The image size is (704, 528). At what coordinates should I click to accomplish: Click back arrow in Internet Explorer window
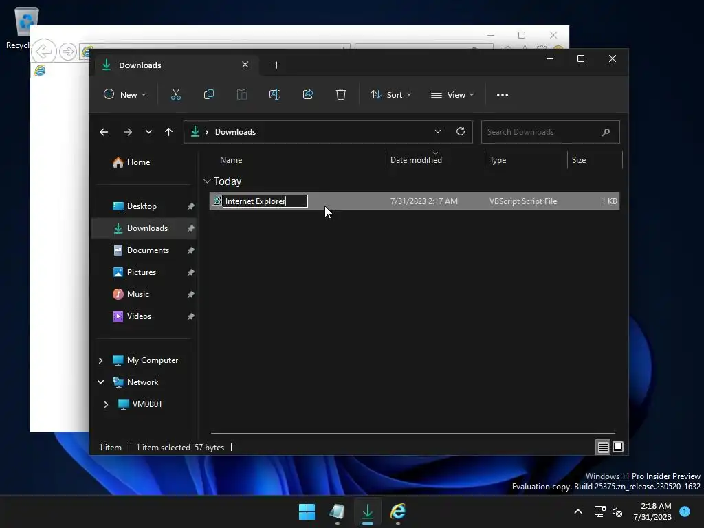[44, 51]
